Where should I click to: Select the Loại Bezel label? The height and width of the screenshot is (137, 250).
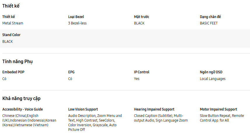click(x=76, y=17)
